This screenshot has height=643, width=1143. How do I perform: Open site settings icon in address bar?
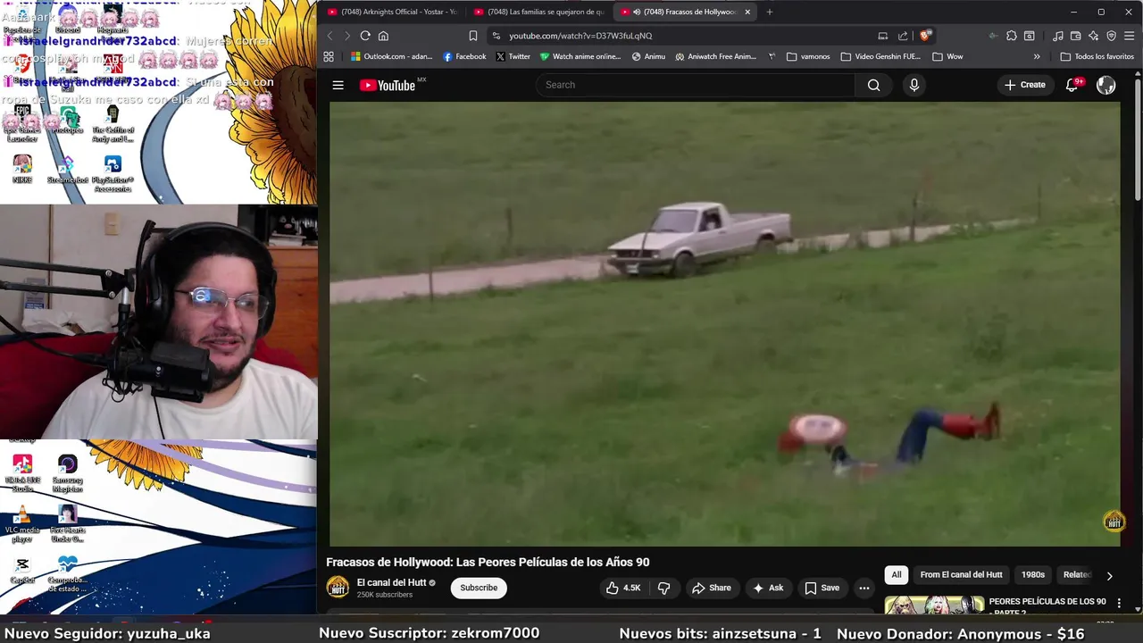[x=496, y=36]
